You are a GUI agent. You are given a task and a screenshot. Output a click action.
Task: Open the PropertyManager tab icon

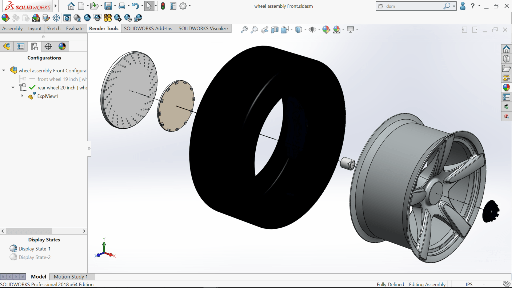tap(20, 46)
